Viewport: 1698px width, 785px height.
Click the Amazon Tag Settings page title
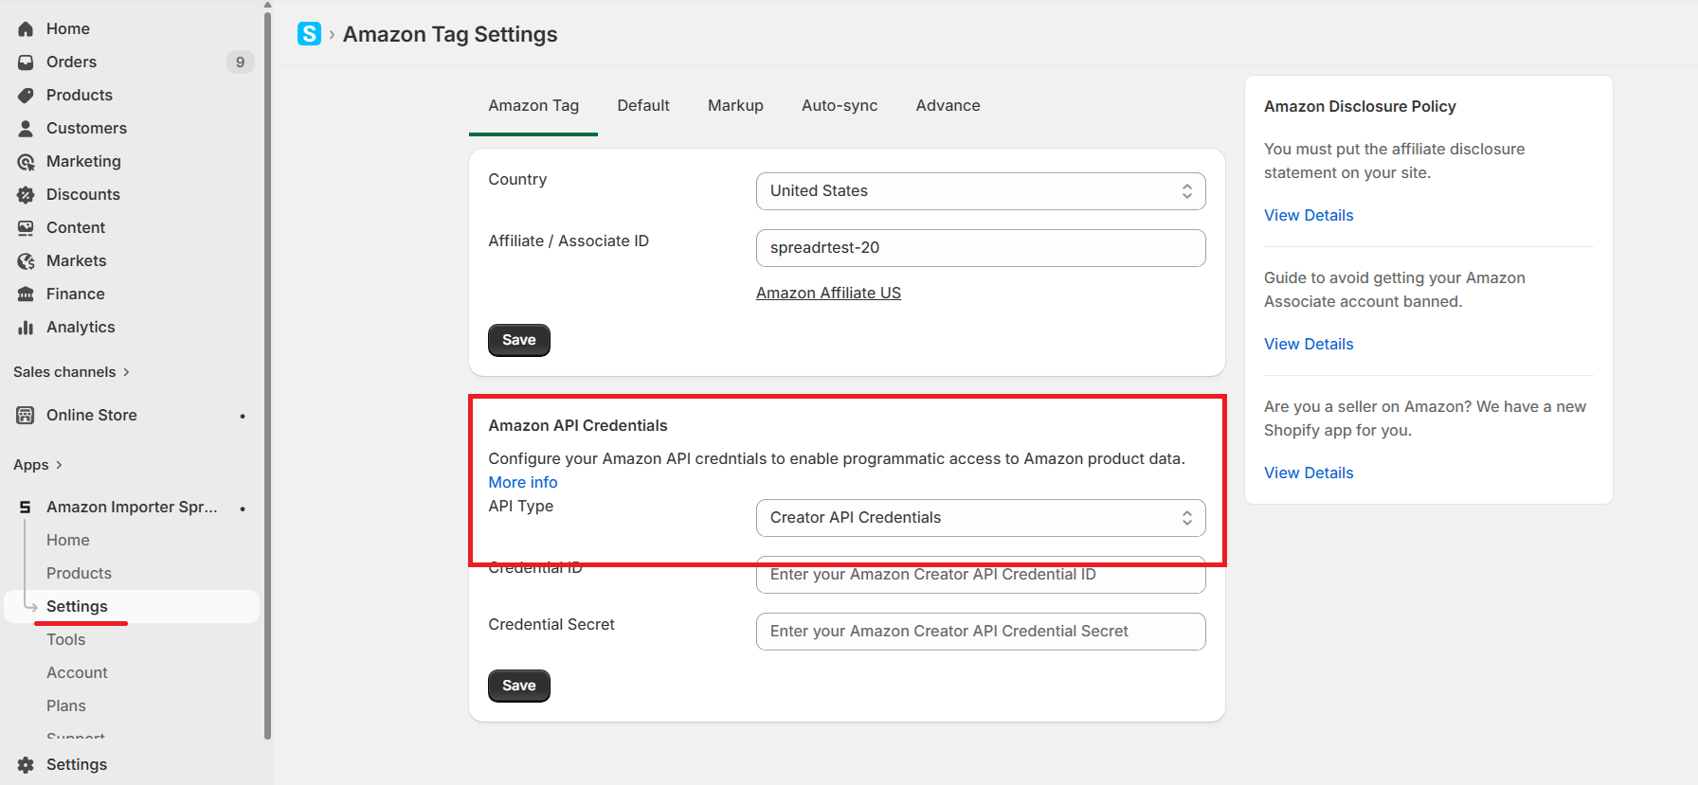click(450, 34)
